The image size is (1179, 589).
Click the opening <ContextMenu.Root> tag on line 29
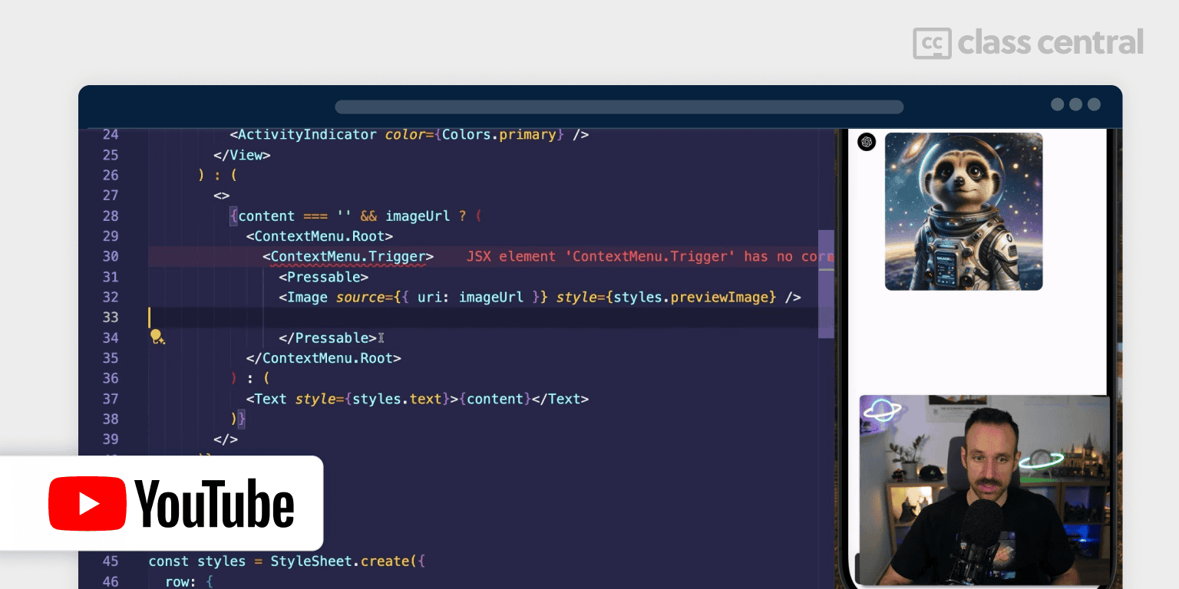[x=319, y=236]
